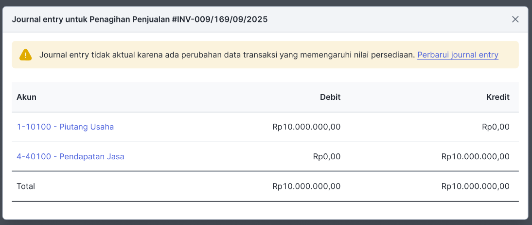
Task: Open account 4-40100 - Pendapatan Jasa
Action: tap(70, 157)
